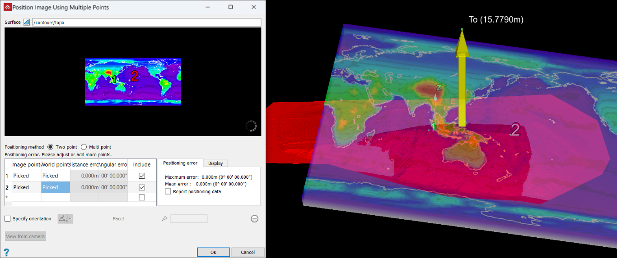
Task: Click the circular minus collapse icon
Action: [x=254, y=219]
